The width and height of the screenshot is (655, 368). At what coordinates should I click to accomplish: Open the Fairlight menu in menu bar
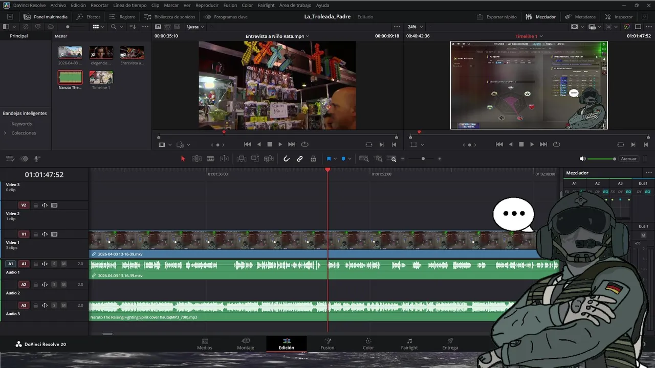coord(266,5)
